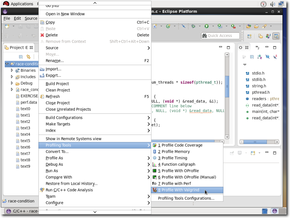Sort the Outline view alphabetically
The image size is (290, 218).
click(259, 57)
